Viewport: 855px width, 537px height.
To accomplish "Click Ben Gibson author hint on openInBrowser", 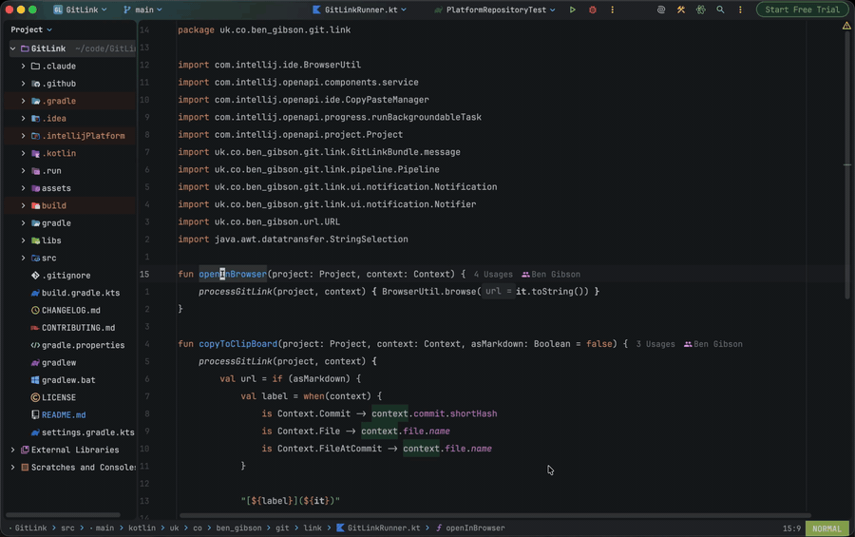I will 551,275.
